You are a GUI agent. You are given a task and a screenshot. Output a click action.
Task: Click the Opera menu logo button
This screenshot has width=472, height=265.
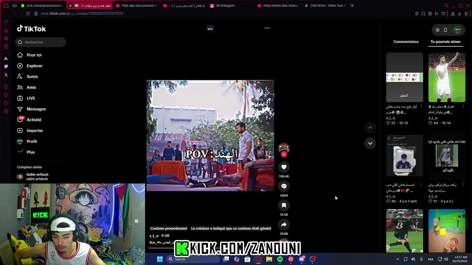6,6
